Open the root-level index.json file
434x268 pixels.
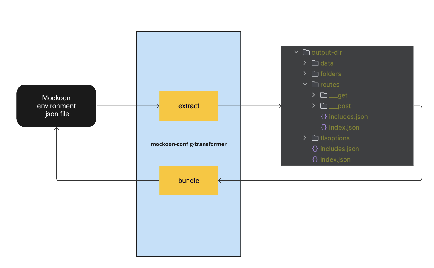pos(335,160)
